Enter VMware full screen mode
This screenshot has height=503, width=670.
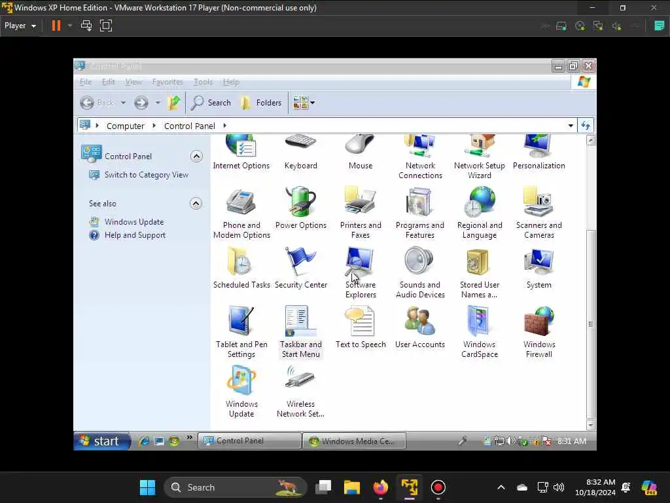(105, 26)
